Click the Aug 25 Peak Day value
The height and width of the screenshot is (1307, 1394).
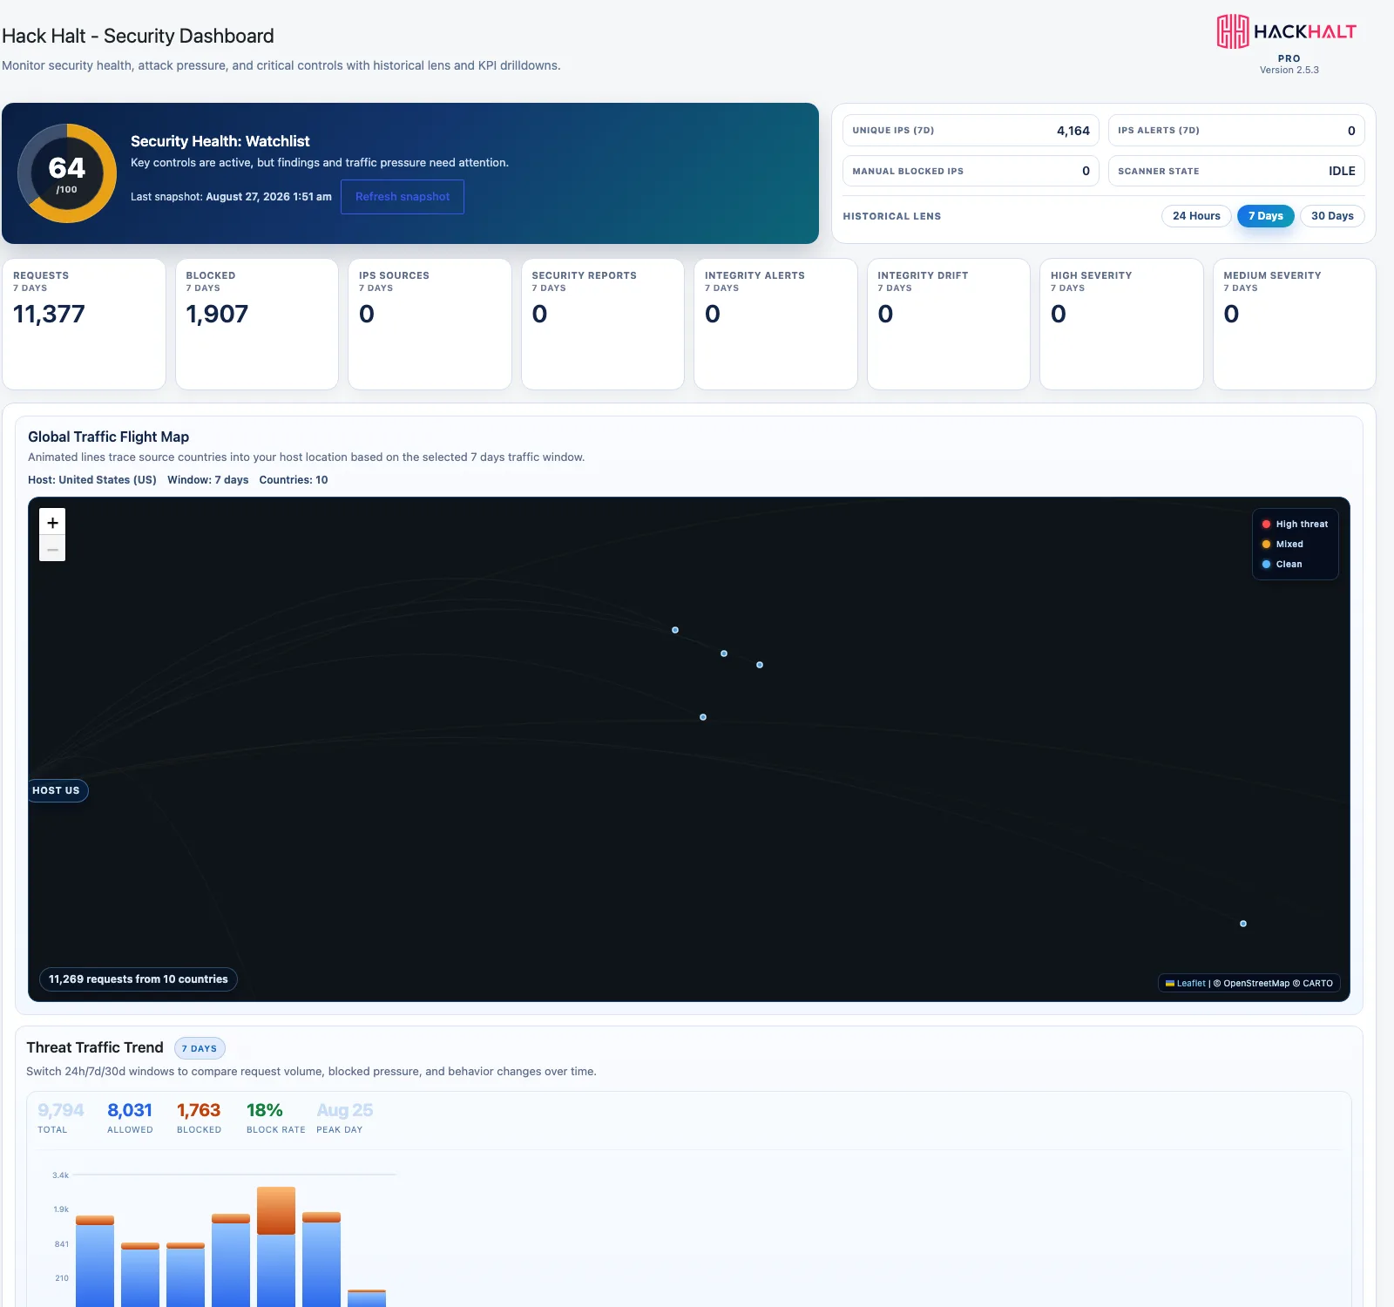(x=345, y=1110)
